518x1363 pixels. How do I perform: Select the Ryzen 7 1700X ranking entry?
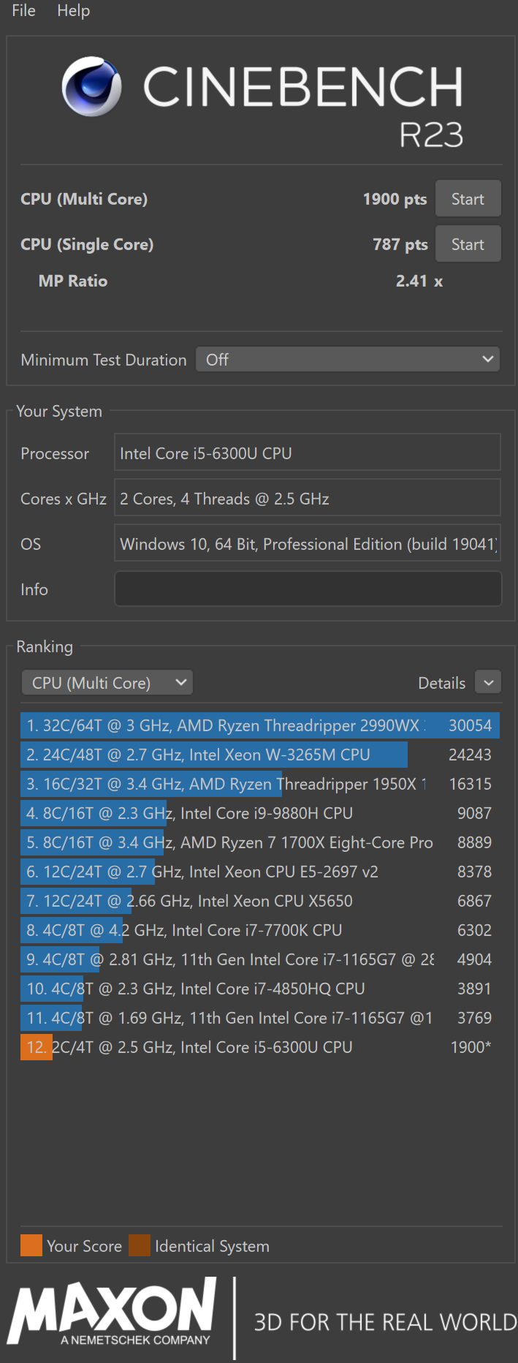pos(260,842)
